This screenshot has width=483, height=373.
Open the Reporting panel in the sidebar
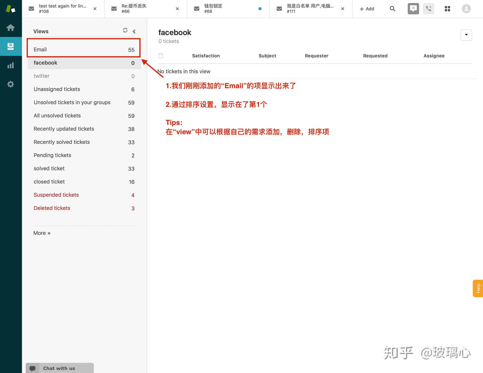pyautogui.click(x=11, y=65)
